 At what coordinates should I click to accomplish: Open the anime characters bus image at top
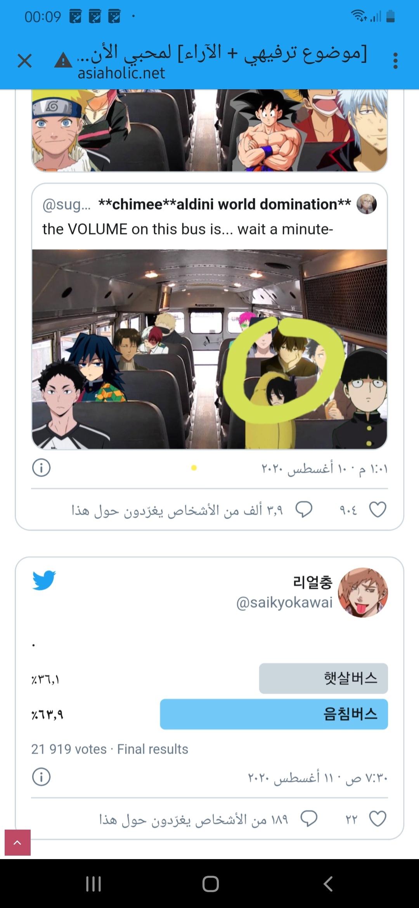209,130
